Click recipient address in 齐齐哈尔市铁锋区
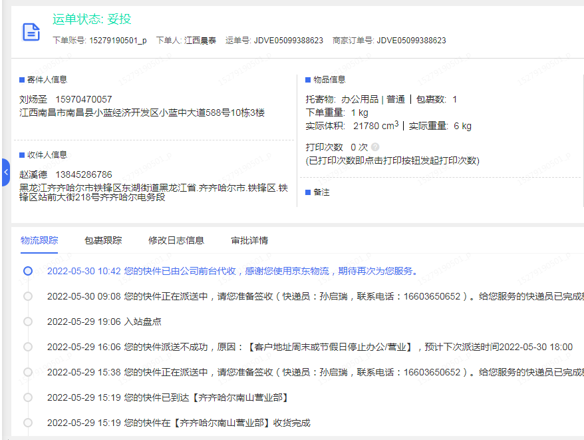The width and height of the screenshot is (584, 440). click(x=154, y=192)
